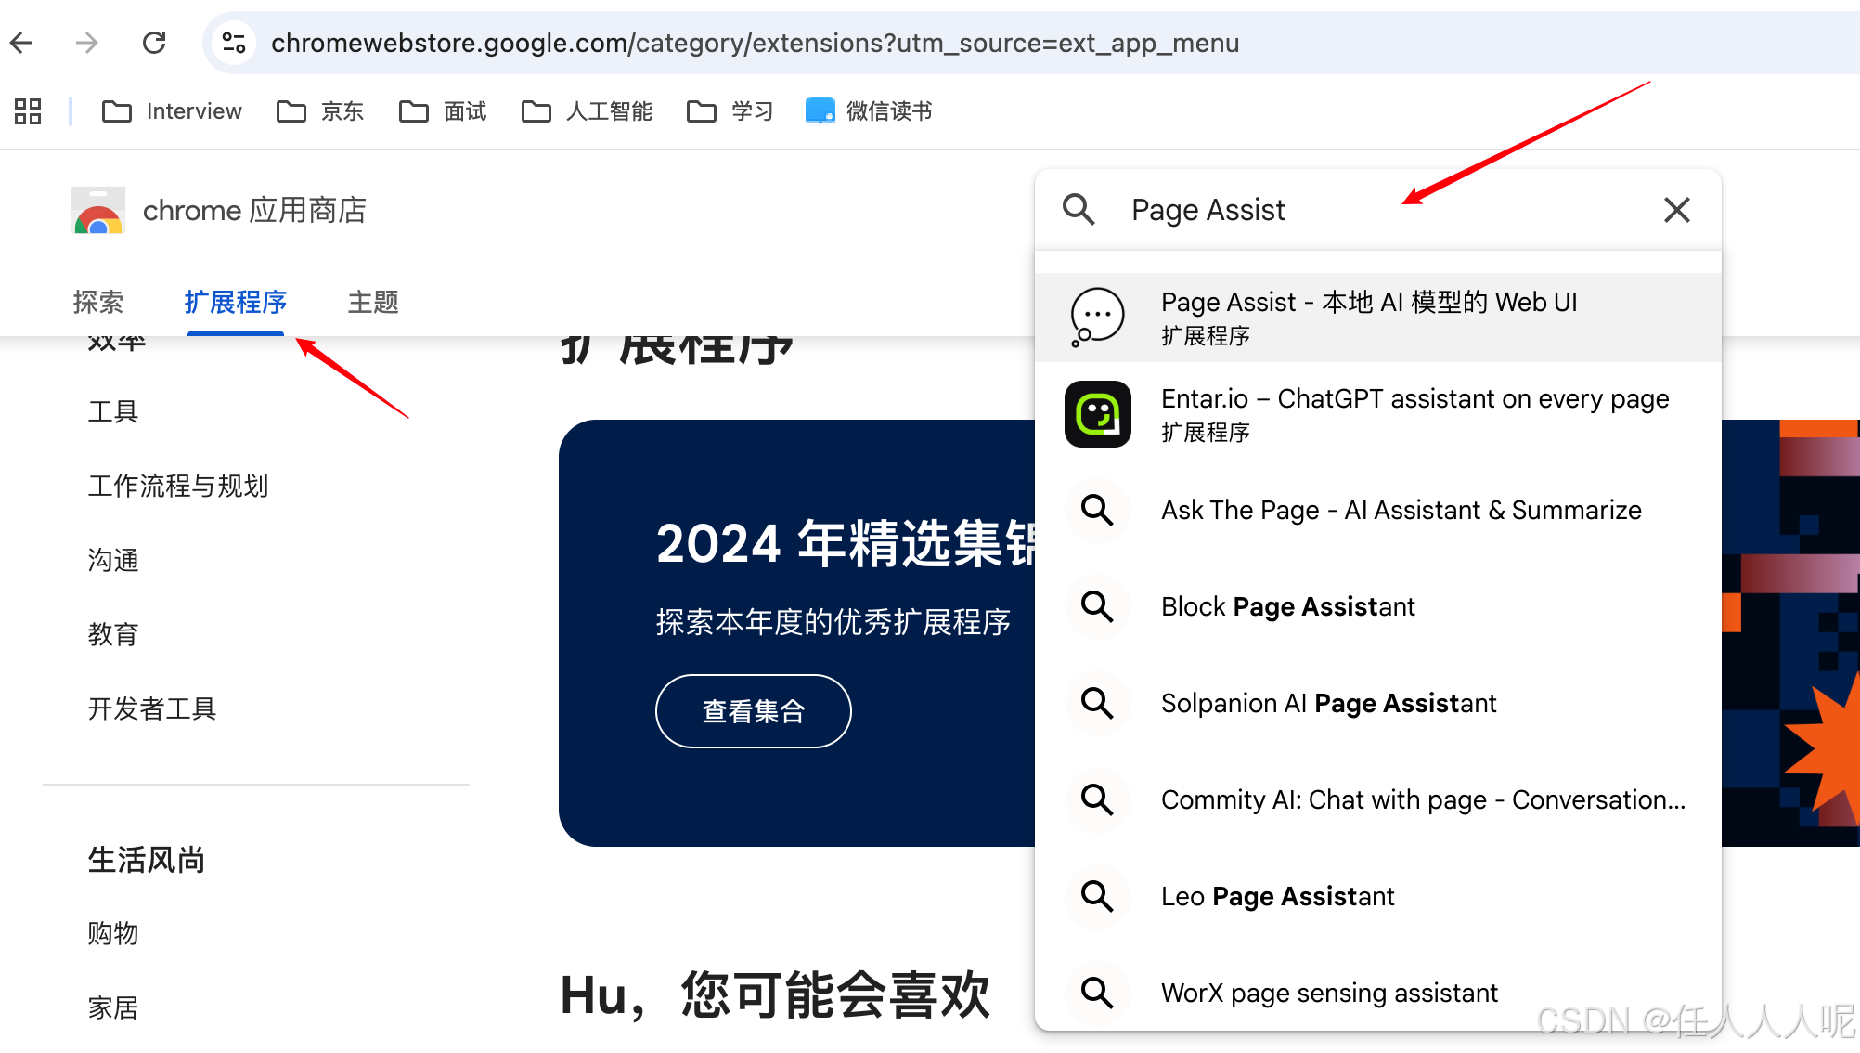Screen dimensions: 1860x1053
Task: Go to chrome 应用商店 home title
Action: (254, 211)
